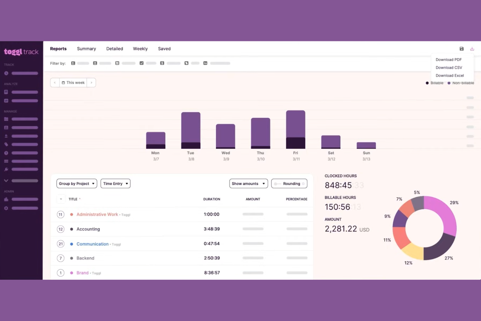
Task: Open the Show amounts dropdown
Action: [x=248, y=183]
